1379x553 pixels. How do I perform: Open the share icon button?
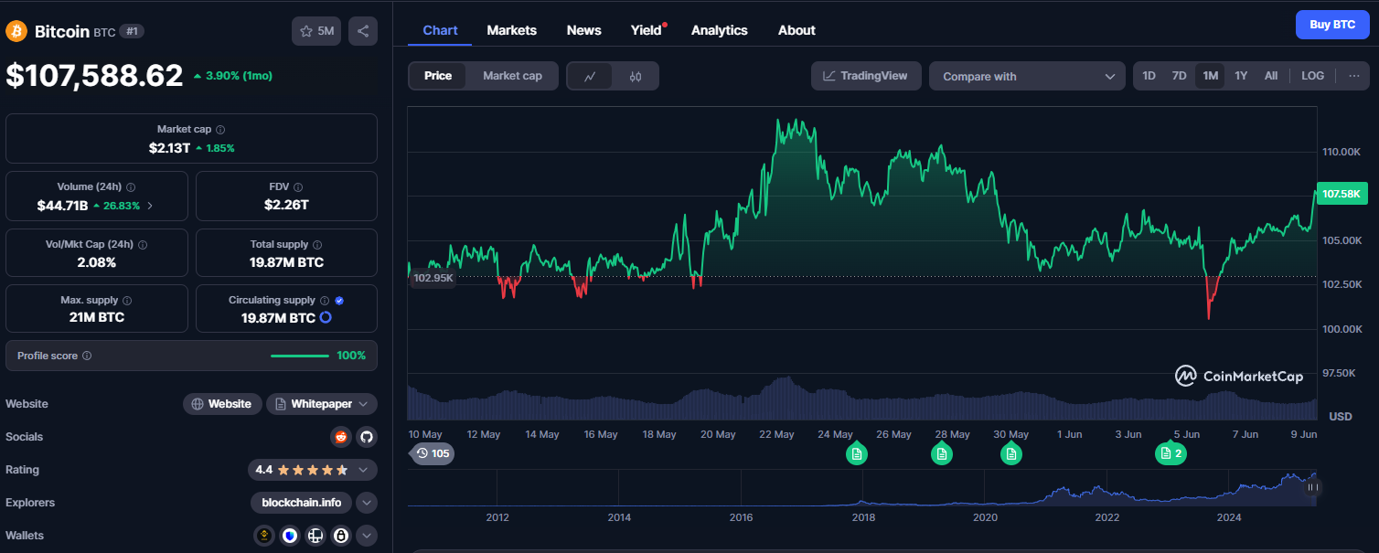click(363, 31)
